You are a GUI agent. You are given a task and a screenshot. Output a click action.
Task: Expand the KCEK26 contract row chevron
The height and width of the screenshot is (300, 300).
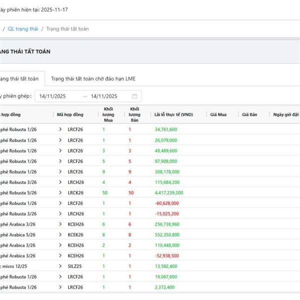point(60,234)
